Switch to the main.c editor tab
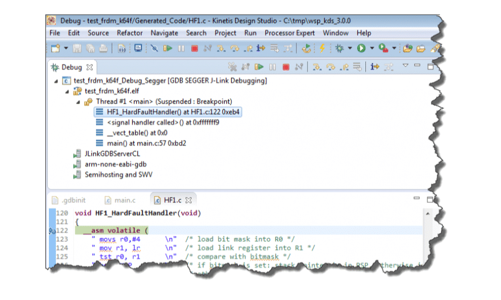Image resolution: width=501 pixels, height=300 pixels. point(124,200)
